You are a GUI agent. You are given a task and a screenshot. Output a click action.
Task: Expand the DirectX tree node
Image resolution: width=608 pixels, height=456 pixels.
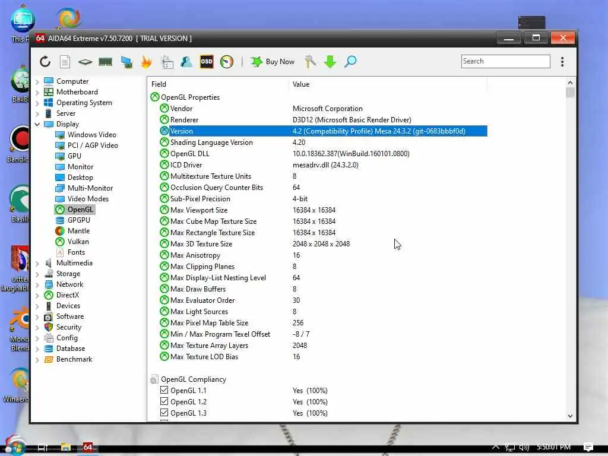37,295
